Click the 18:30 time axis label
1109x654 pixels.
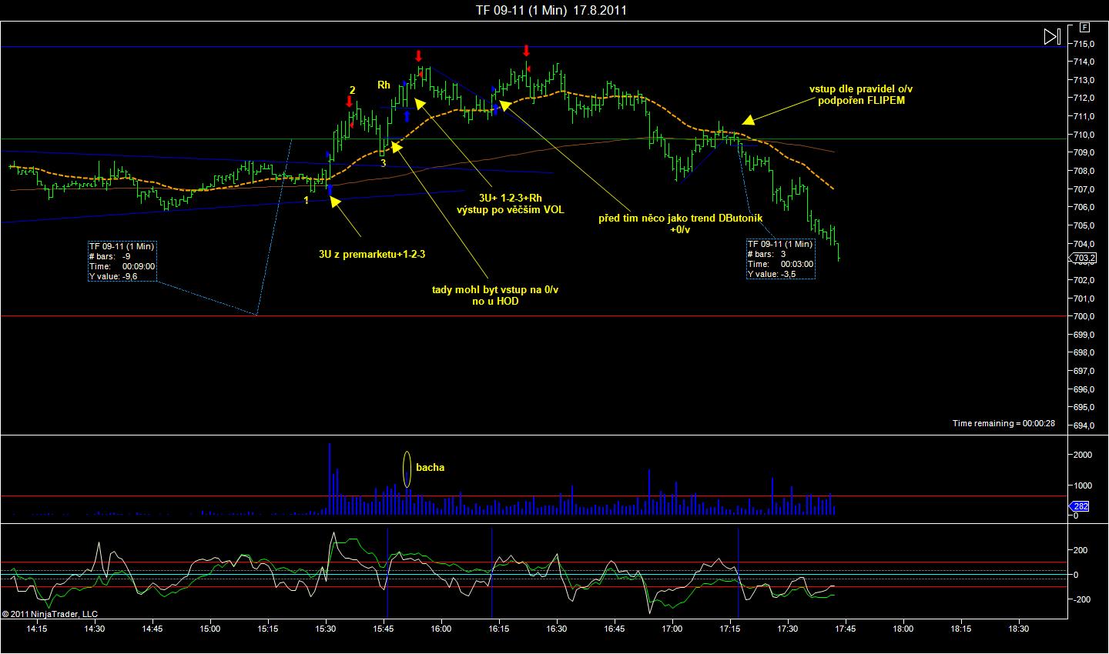1019,628
